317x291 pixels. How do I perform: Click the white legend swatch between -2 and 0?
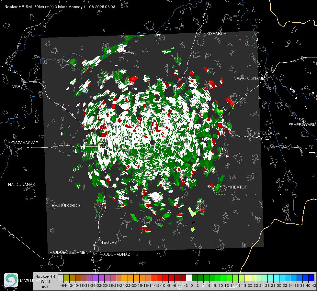coord(189,278)
